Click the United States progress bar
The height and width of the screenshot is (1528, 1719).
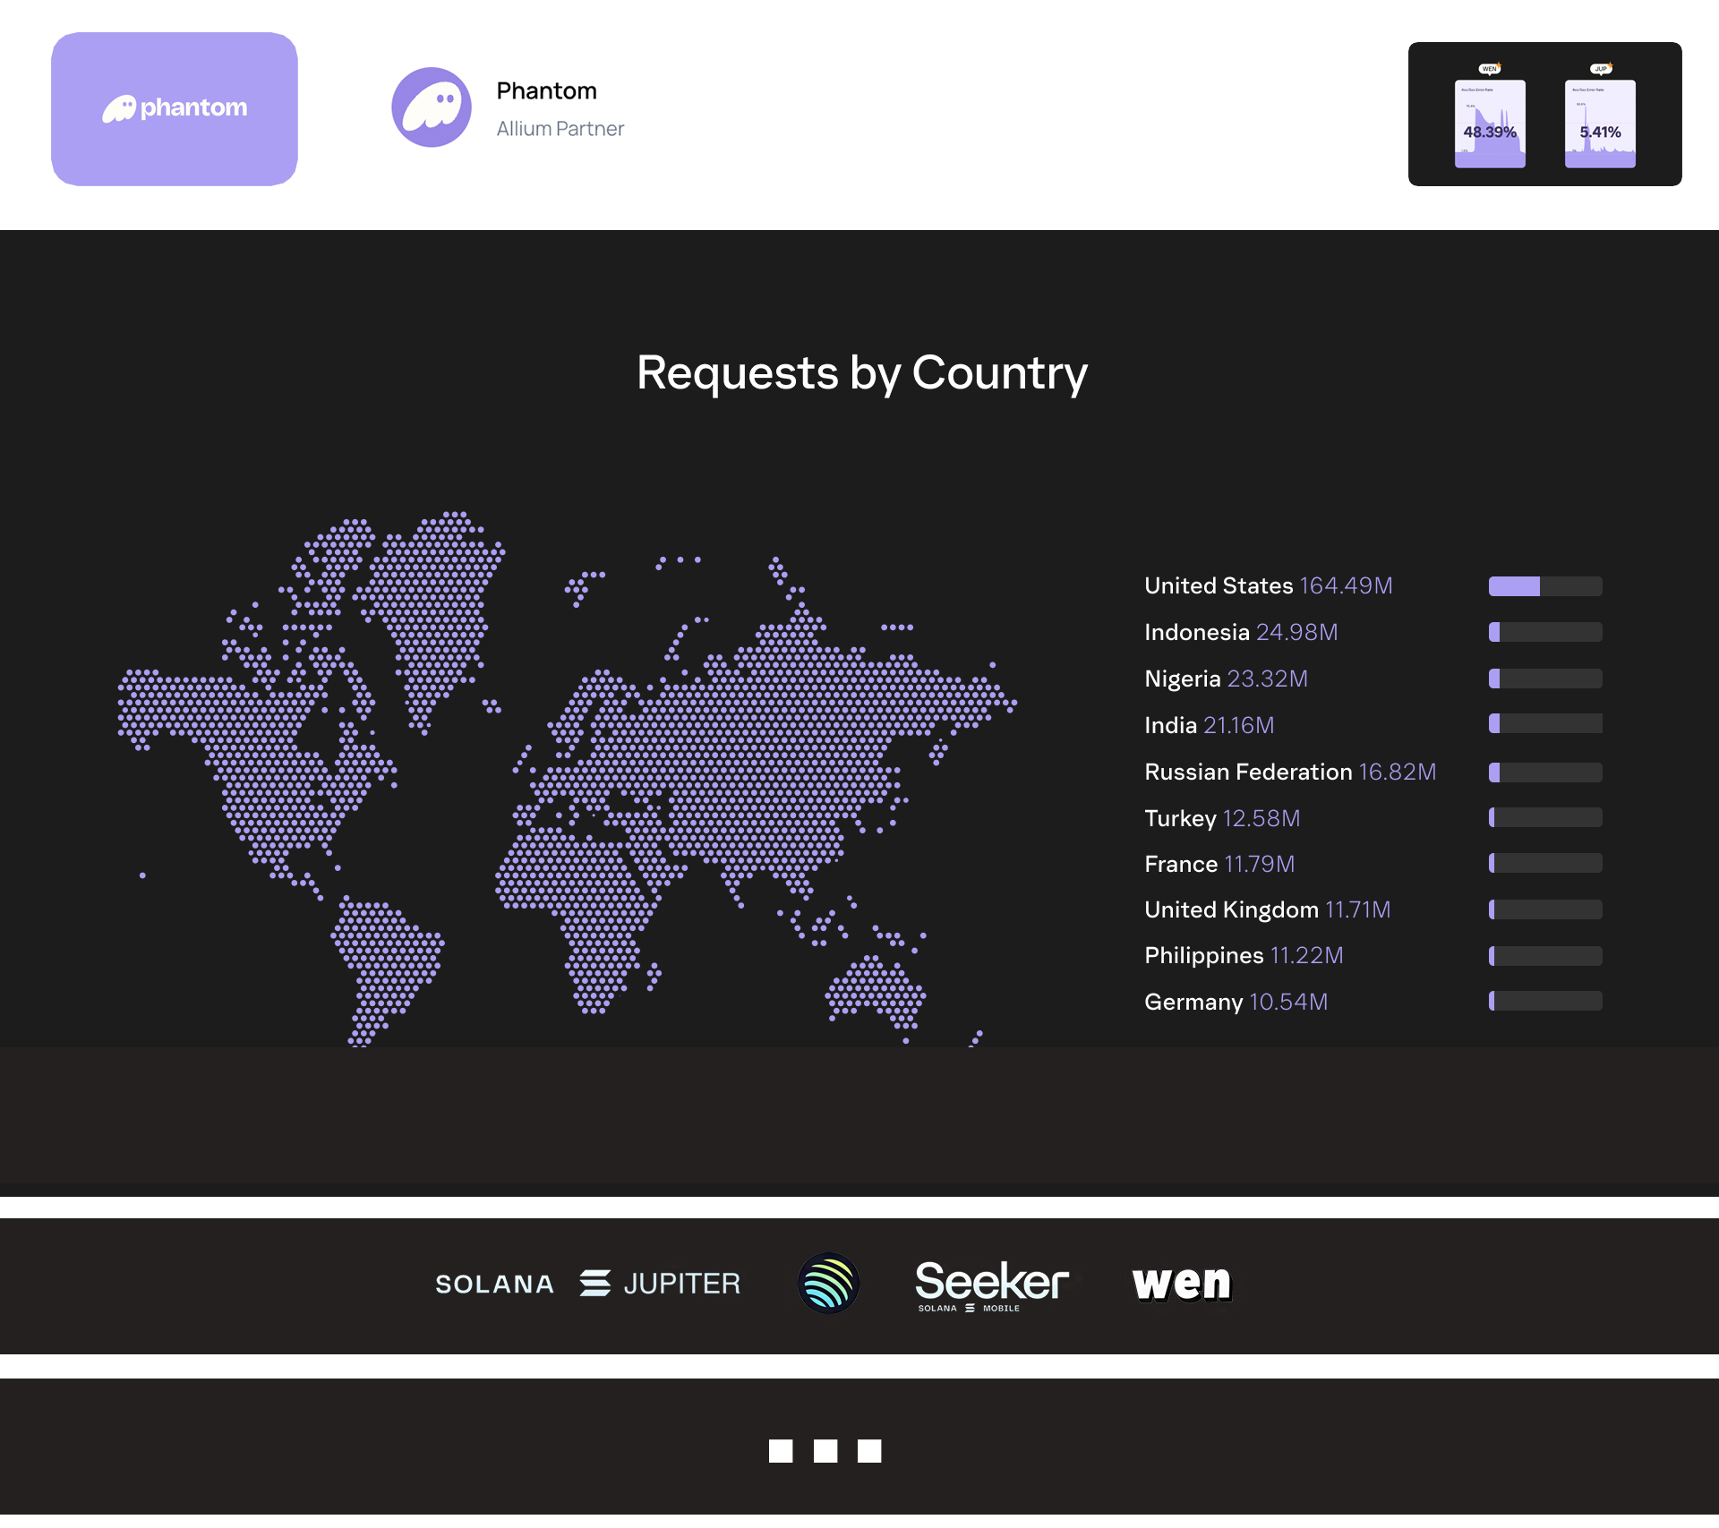point(1545,586)
